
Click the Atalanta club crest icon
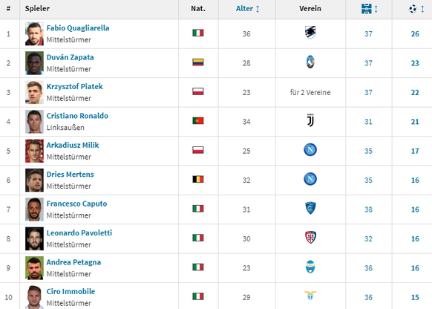coord(310,62)
